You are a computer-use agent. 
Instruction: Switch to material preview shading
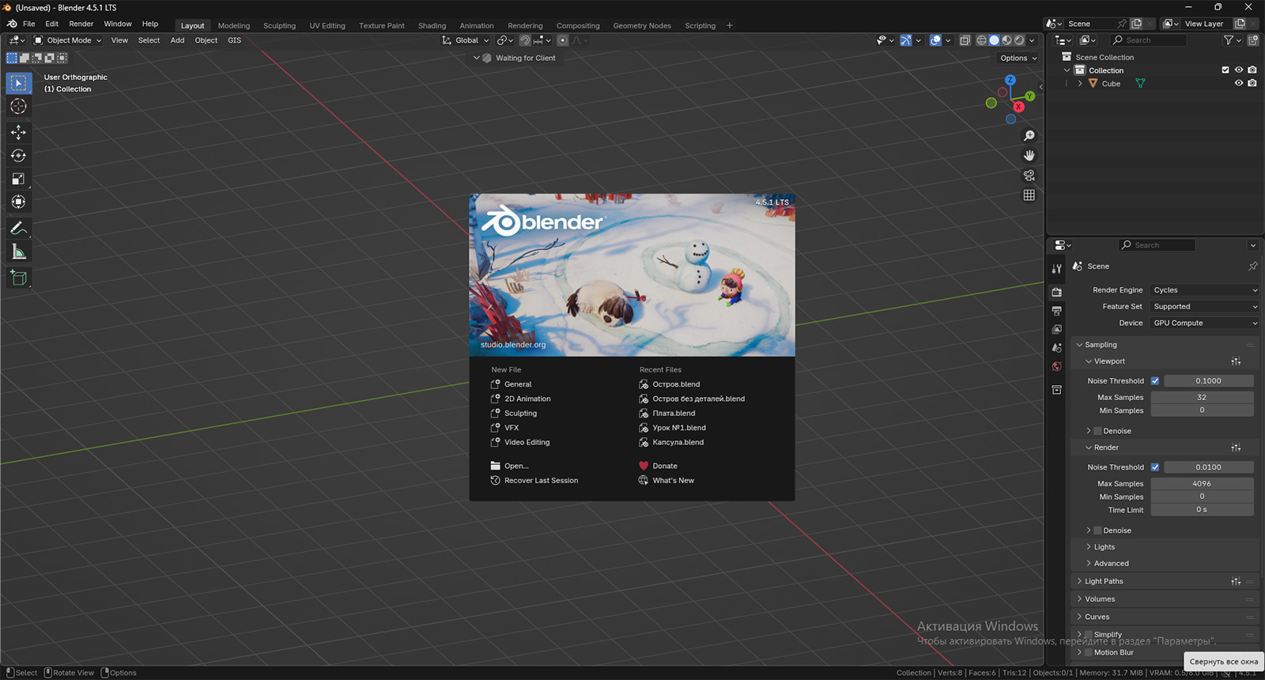tap(1007, 40)
